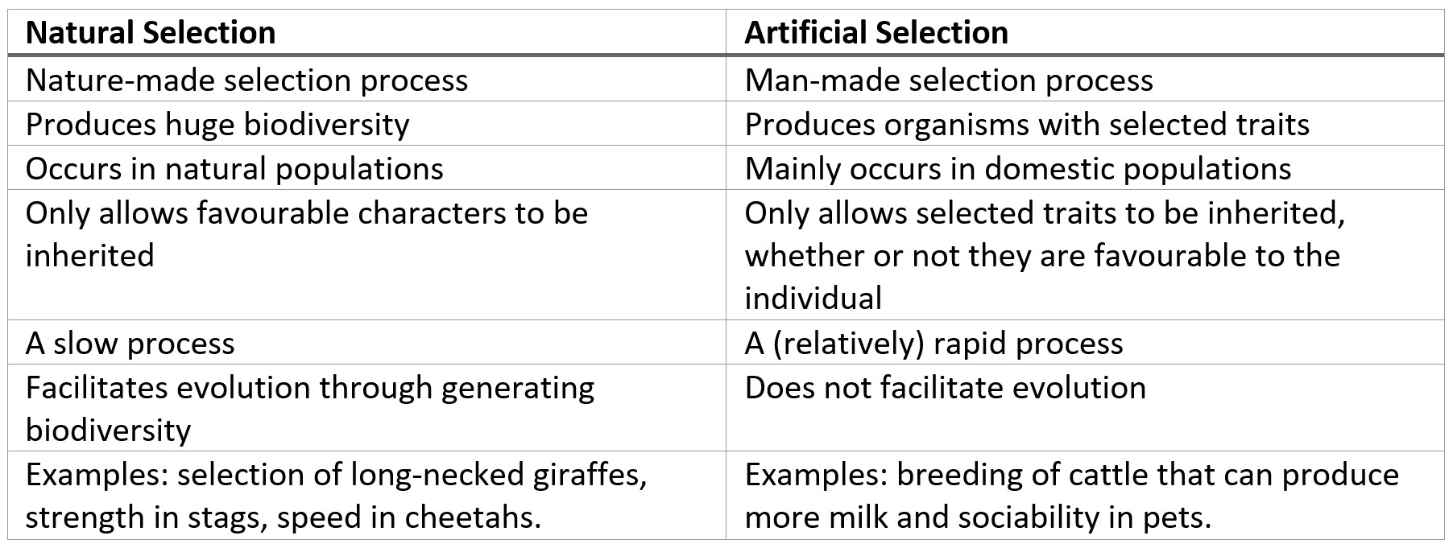Select the cattle breeding examples cell
1453x548 pixels.
(x=1071, y=496)
